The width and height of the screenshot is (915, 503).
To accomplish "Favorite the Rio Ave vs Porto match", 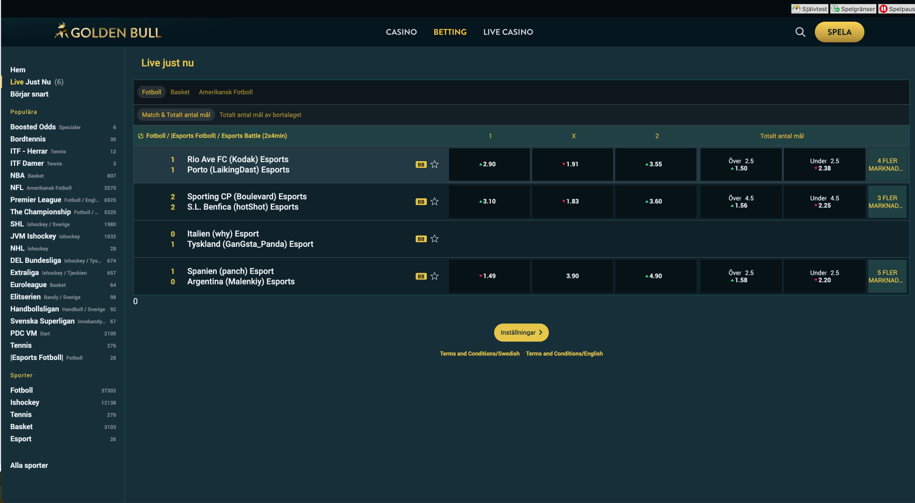I will pos(434,164).
